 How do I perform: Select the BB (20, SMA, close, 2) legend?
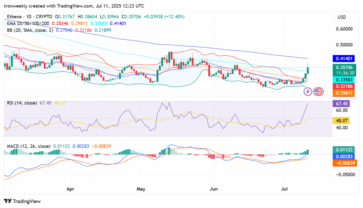(30, 30)
